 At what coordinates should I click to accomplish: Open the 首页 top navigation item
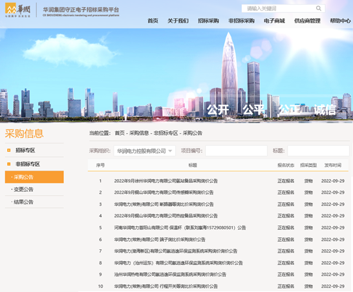153,21
